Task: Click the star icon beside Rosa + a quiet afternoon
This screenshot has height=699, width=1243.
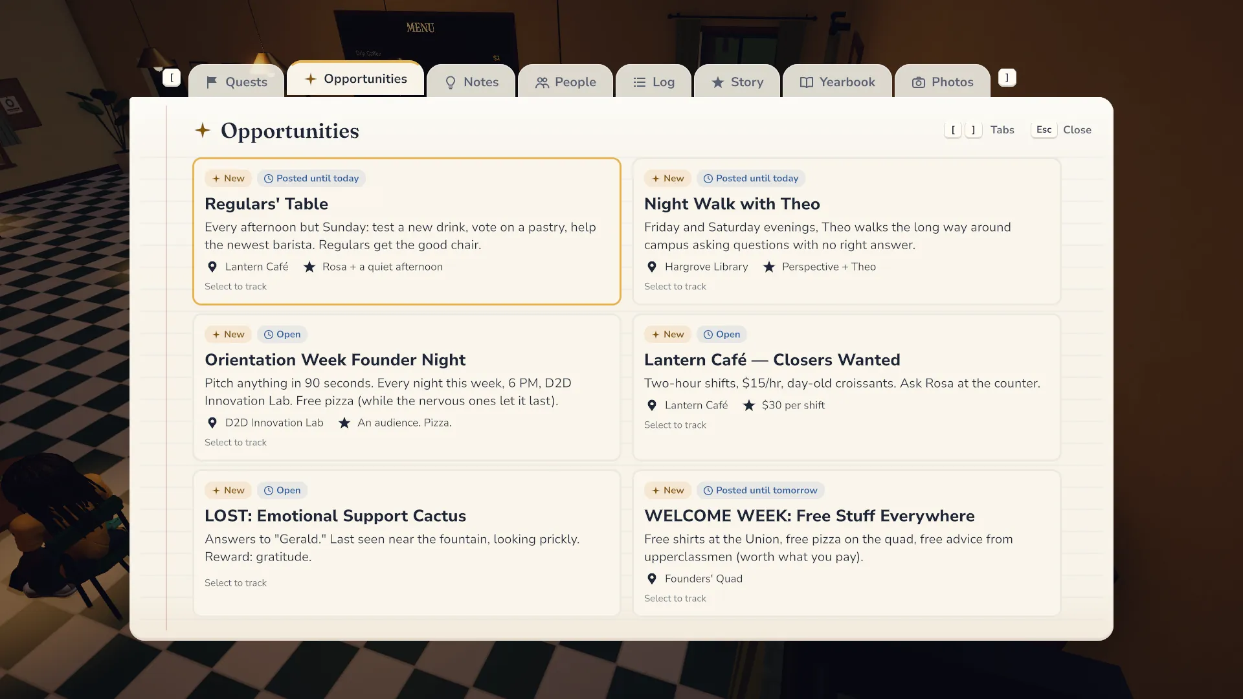Action: coord(309,267)
